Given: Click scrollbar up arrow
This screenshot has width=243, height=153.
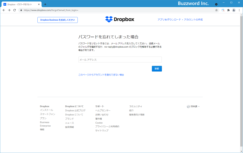Looking at the screenshot, I should click(x=241, y=15).
